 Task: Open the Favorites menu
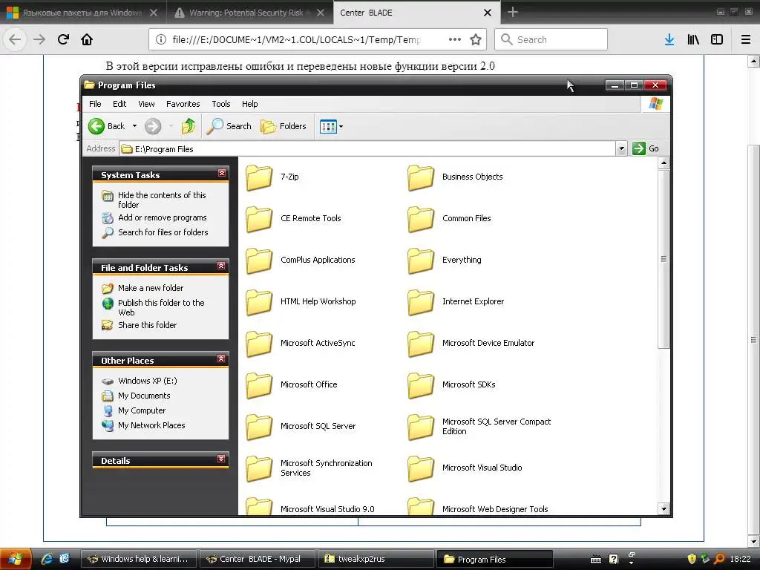183,104
